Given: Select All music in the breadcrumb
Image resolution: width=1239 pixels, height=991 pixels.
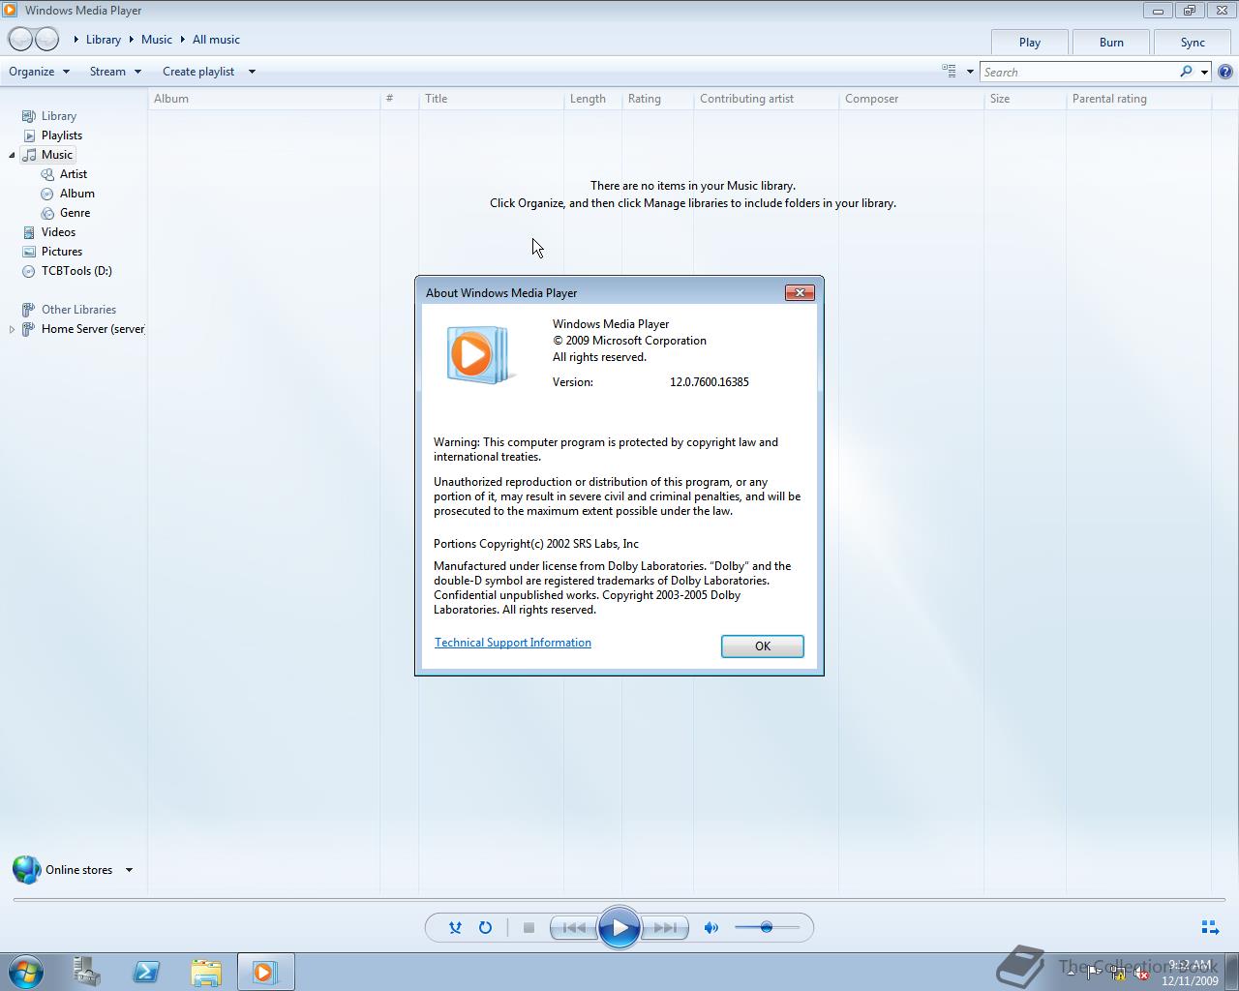Looking at the screenshot, I should (x=216, y=40).
